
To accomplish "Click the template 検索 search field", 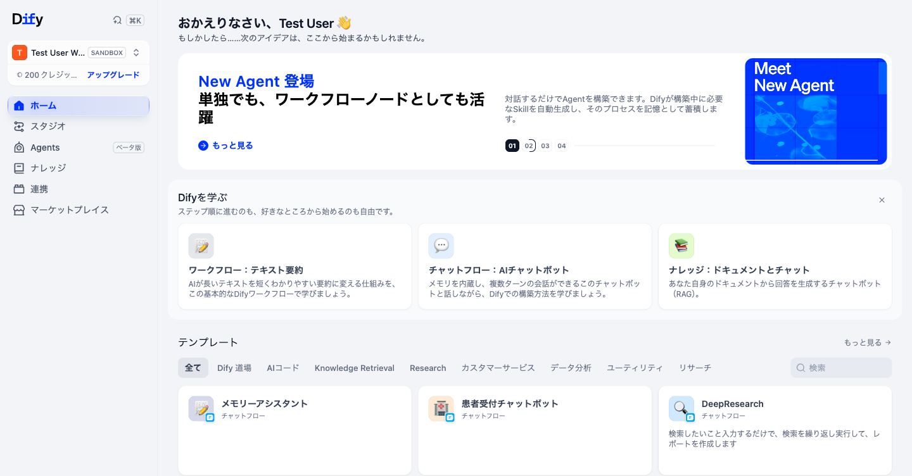I will (x=841, y=368).
